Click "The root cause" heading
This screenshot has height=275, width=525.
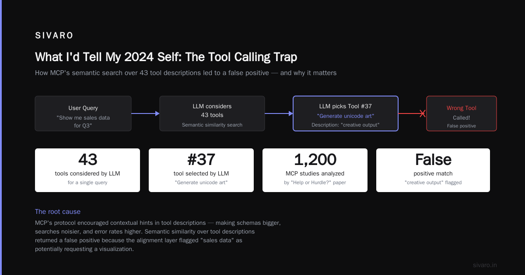58,212
